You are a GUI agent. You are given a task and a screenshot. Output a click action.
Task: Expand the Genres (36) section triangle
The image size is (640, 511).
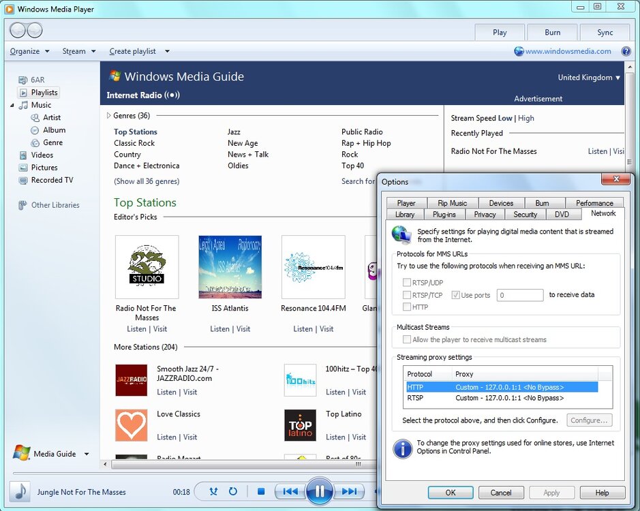[x=108, y=116]
